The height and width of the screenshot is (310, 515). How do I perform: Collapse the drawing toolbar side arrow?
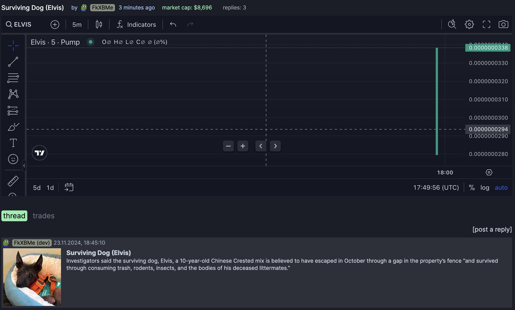[24, 165]
